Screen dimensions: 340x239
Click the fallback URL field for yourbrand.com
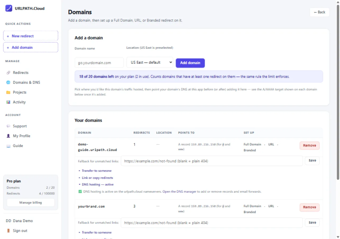[x=212, y=223]
